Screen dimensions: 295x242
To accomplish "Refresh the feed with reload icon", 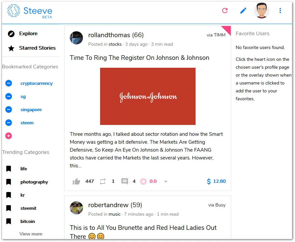I will 225,11.
